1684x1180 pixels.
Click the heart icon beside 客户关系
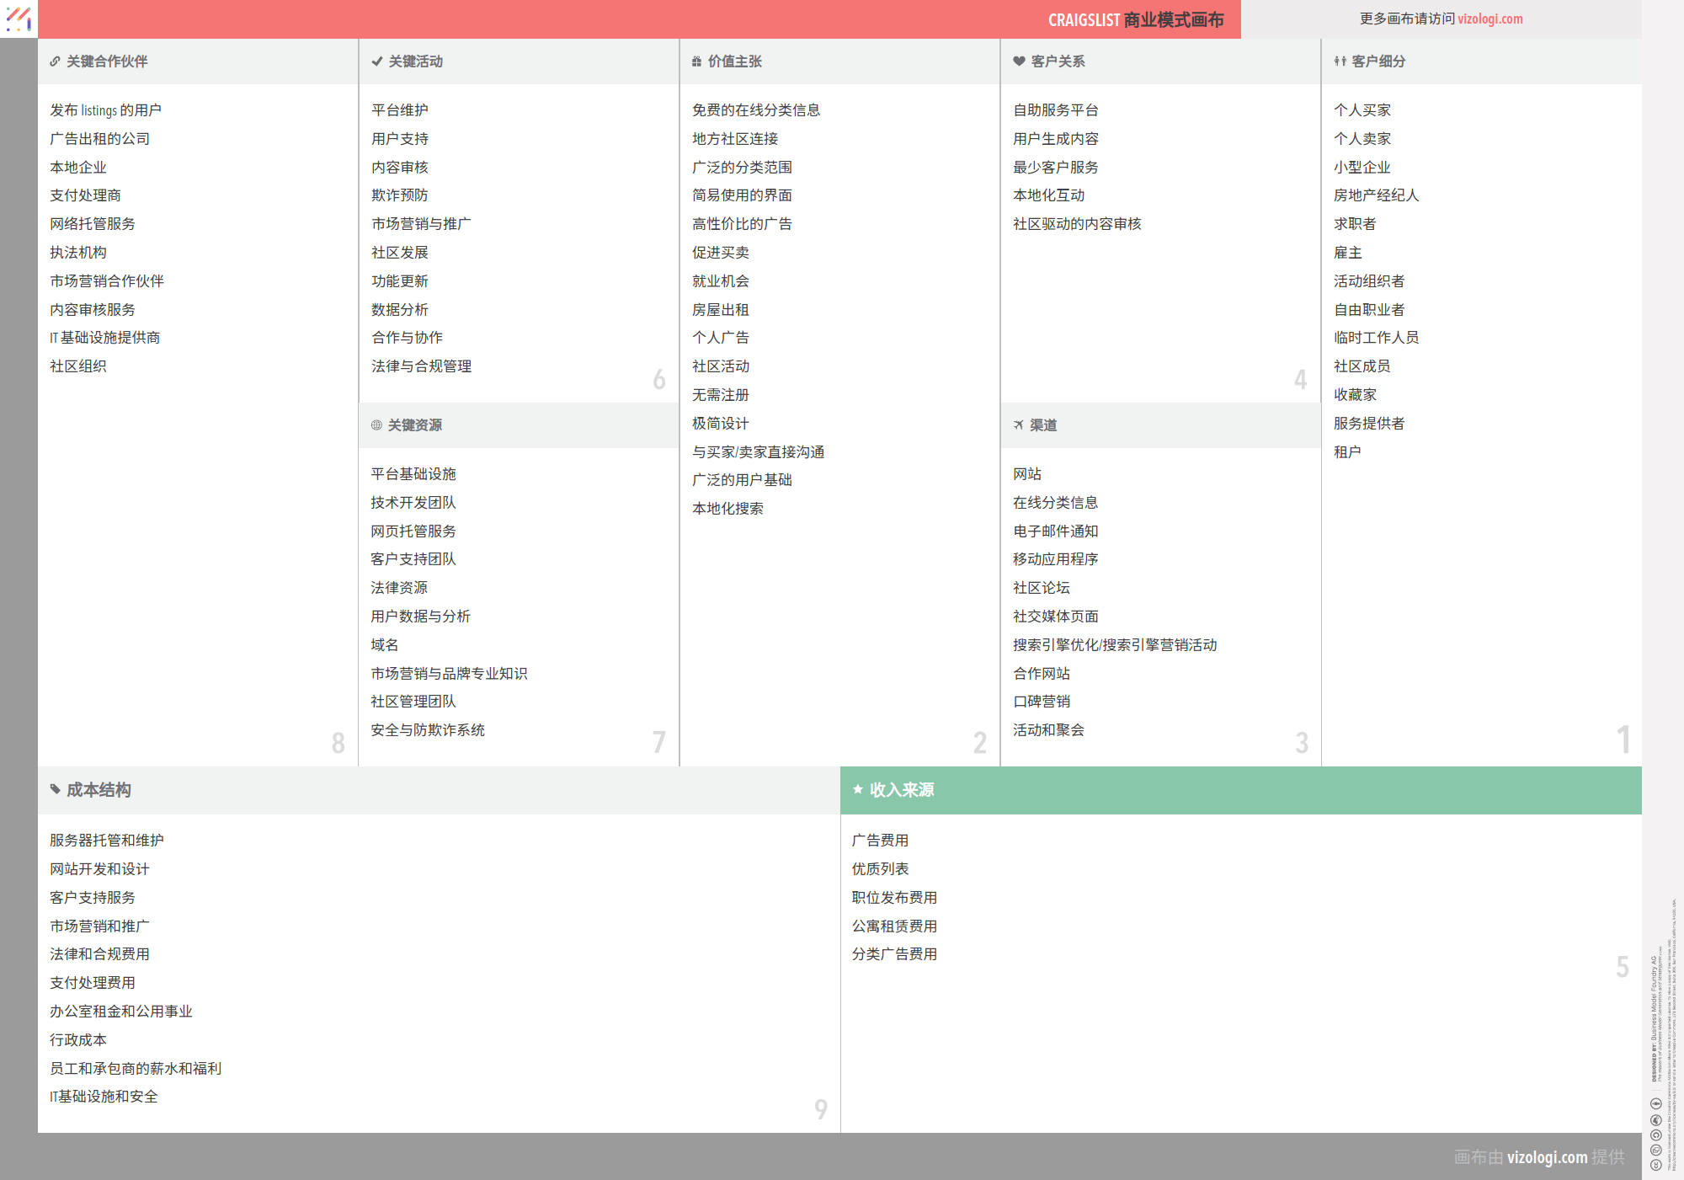(1019, 61)
